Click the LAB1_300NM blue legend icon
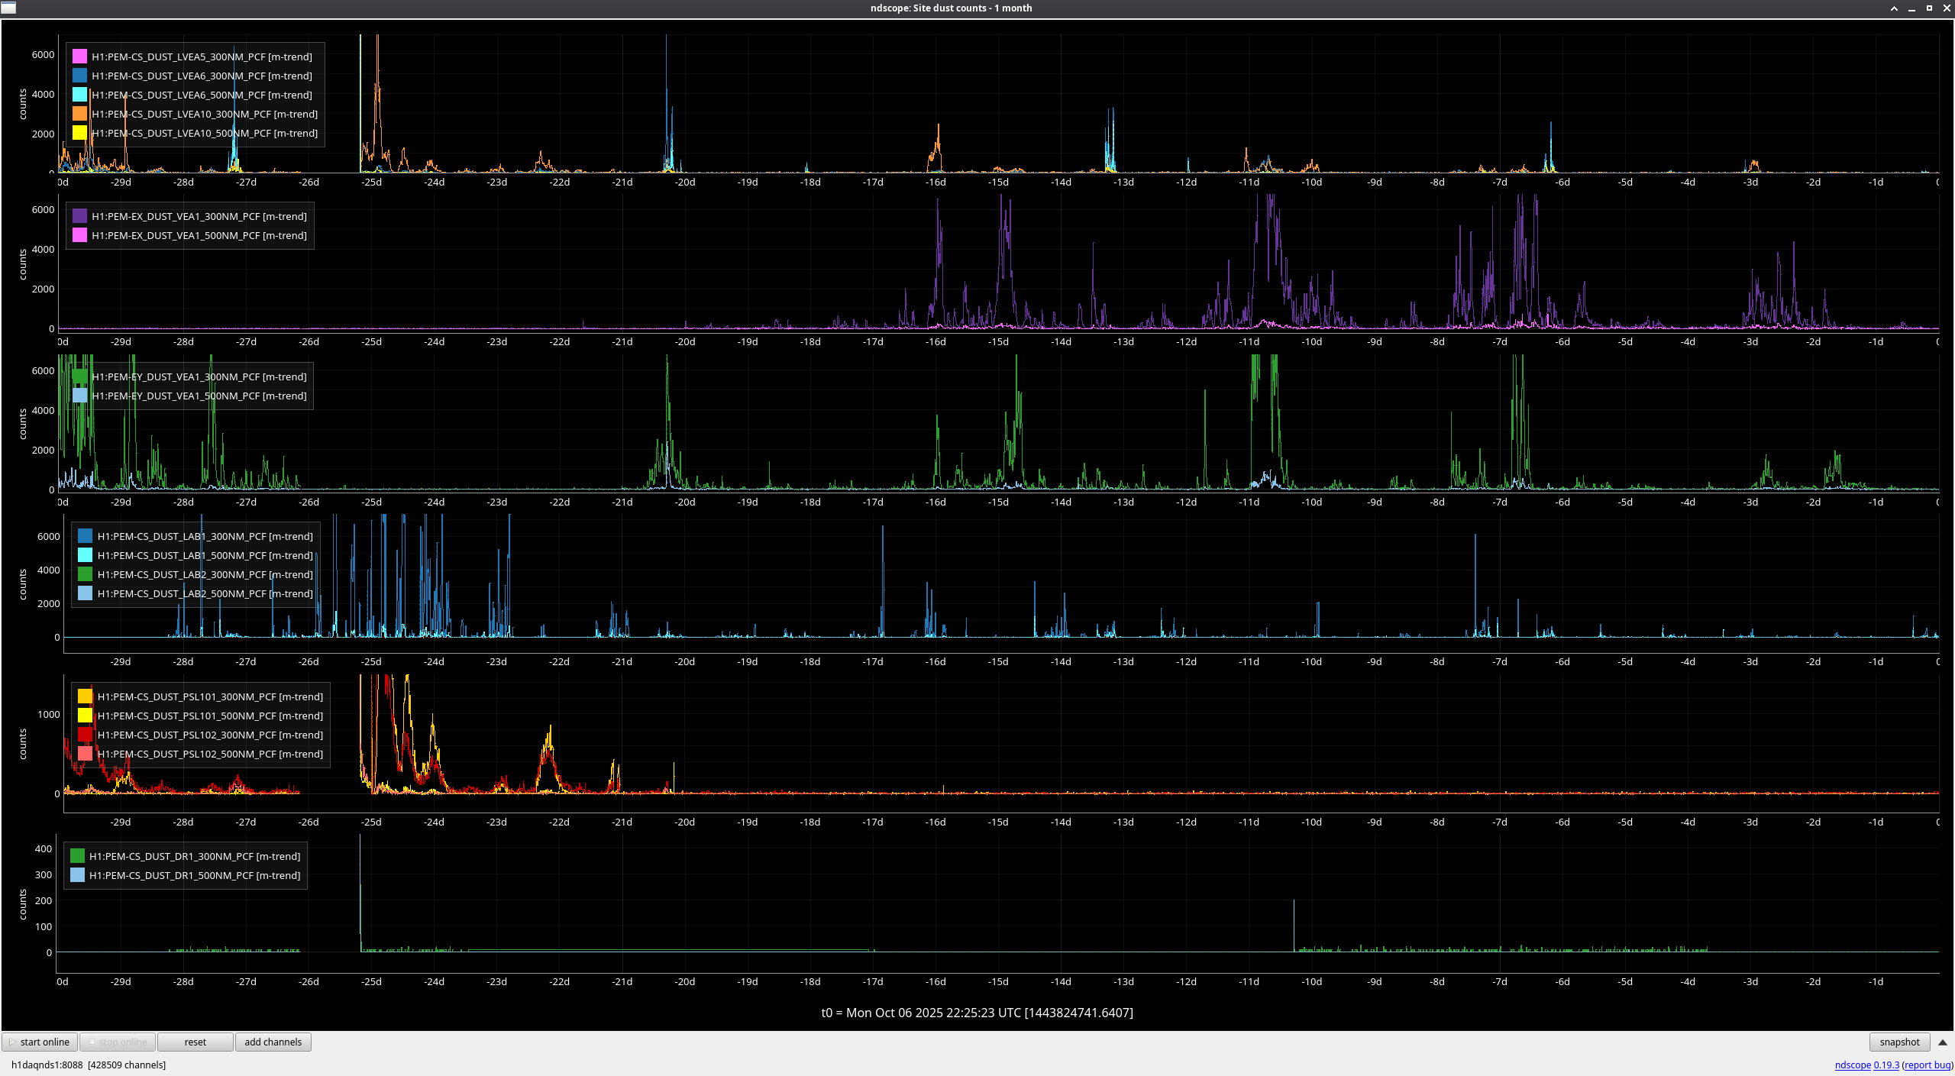This screenshot has height=1076, width=1955. [85, 536]
